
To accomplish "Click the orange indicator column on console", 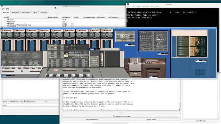I will coord(102,59).
